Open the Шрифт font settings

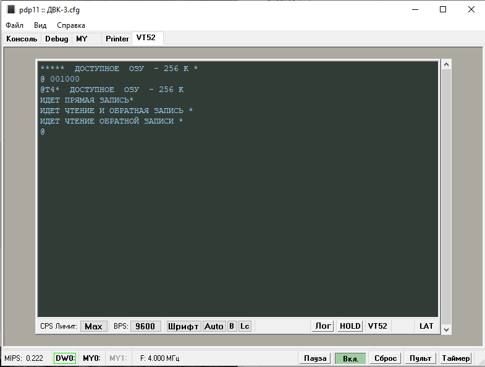(183, 326)
